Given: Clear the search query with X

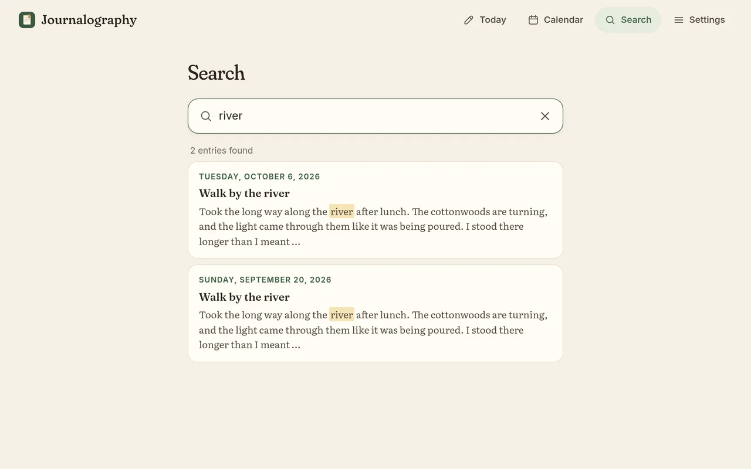Looking at the screenshot, I should (x=545, y=116).
